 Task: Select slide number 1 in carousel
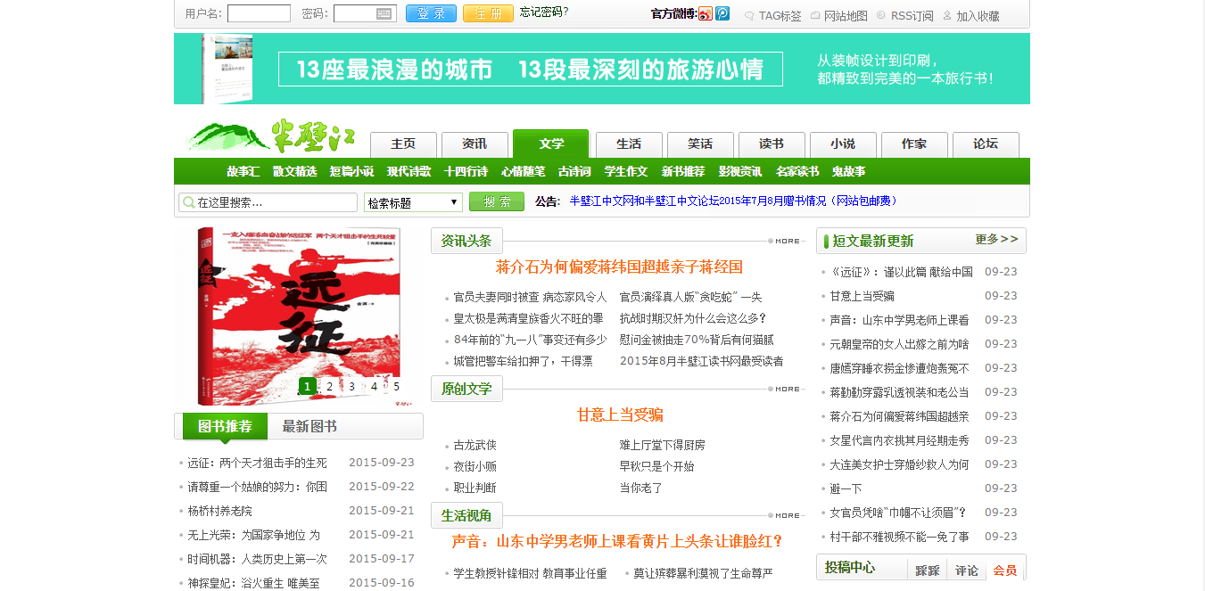(x=307, y=386)
